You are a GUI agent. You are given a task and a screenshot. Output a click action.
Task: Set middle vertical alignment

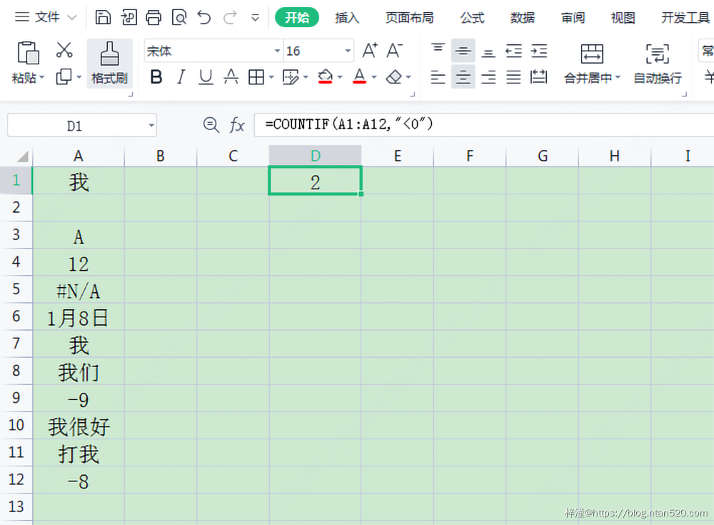click(463, 51)
